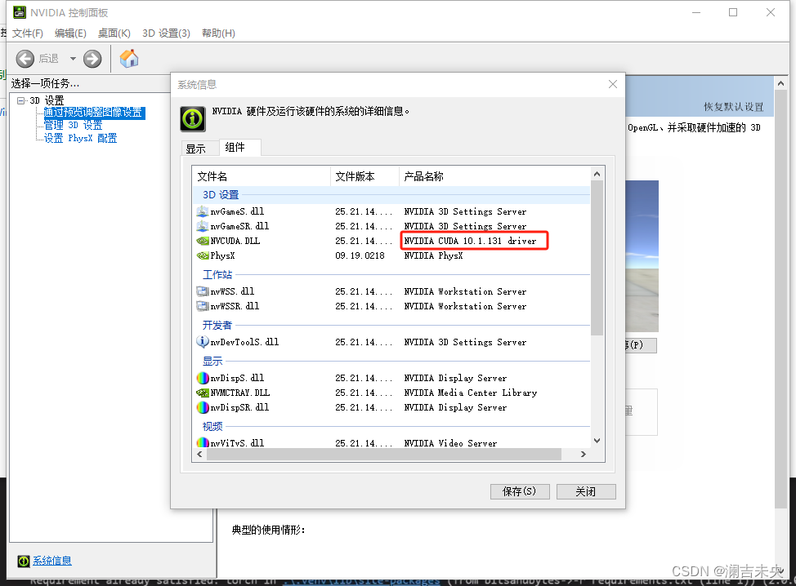
Task: Click the Back arrow toolbar icon
Action: click(x=25, y=59)
